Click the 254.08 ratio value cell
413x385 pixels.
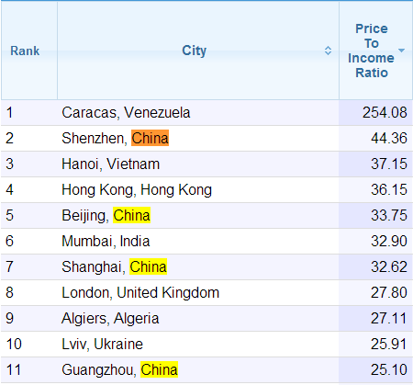[x=376, y=112]
